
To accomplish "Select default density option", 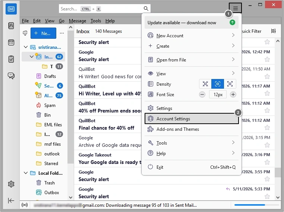I will (218, 84).
